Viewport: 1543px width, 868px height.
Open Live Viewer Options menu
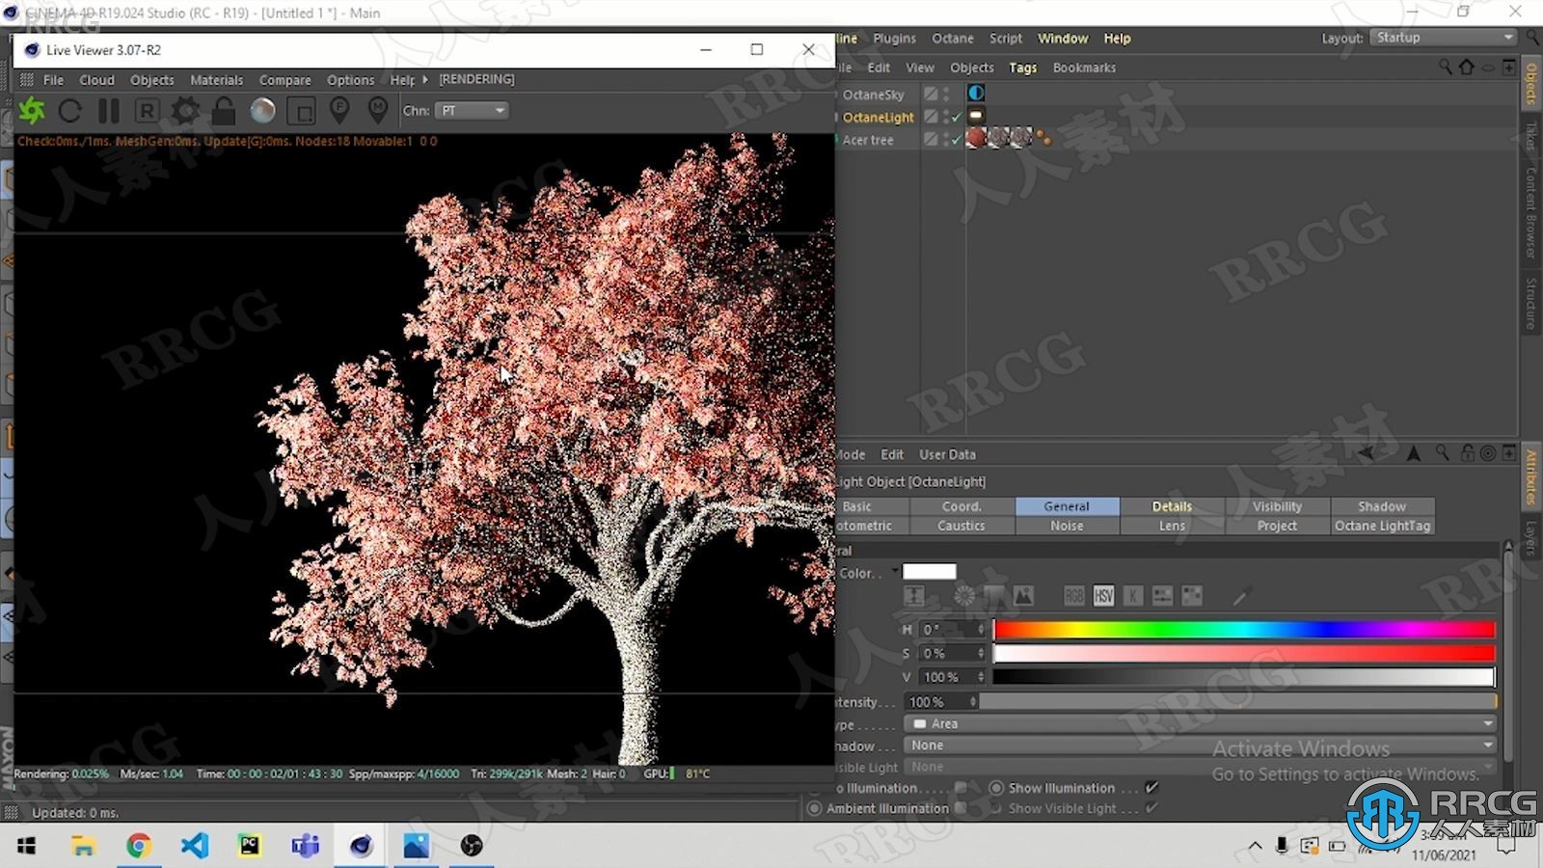click(x=350, y=80)
